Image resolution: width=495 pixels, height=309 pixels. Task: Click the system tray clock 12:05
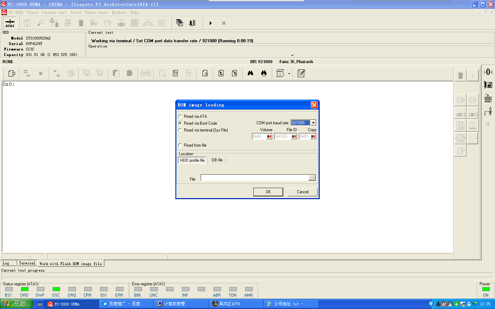click(x=485, y=304)
